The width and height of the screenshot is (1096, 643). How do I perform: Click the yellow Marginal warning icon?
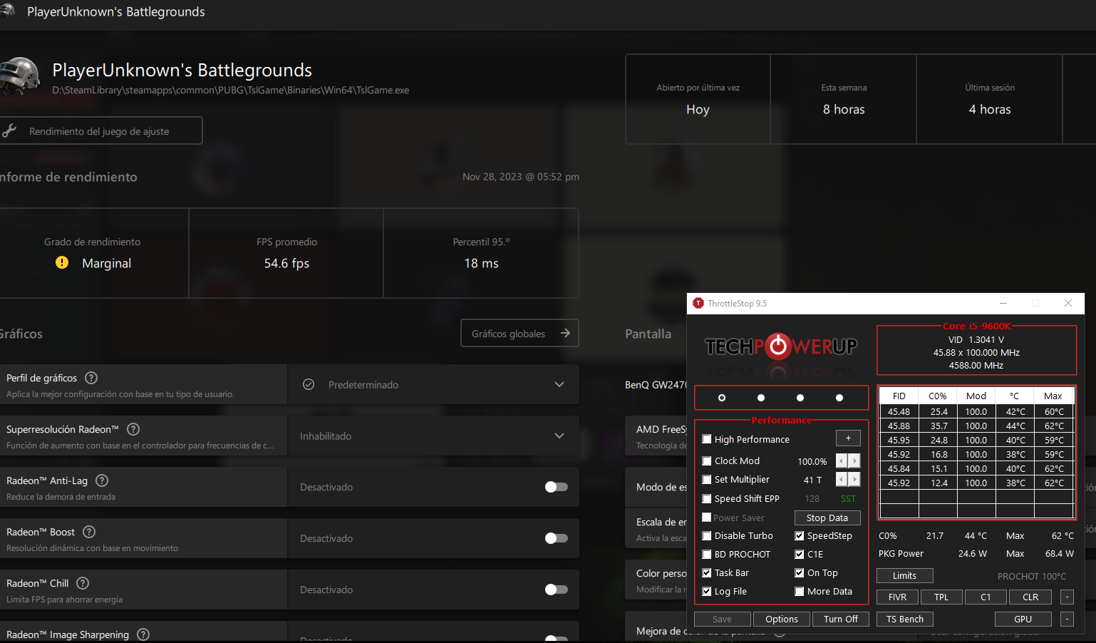click(x=62, y=262)
